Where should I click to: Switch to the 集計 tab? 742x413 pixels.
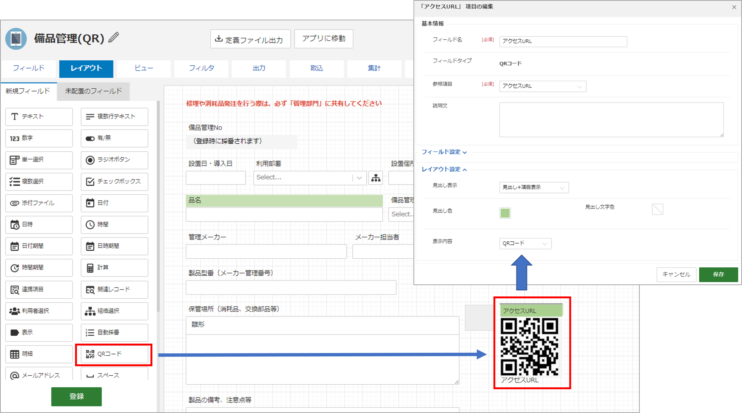tap(374, 68)
